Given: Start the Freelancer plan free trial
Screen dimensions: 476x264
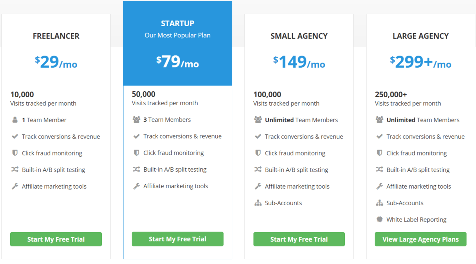Looking at the screenshot, I should 56,239.
